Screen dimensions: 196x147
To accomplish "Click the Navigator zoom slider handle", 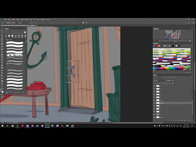I will [175, 41].
